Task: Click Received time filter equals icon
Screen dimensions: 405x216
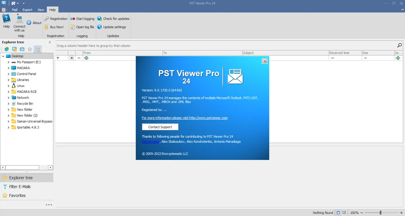Action: click(x=333, y=58)
